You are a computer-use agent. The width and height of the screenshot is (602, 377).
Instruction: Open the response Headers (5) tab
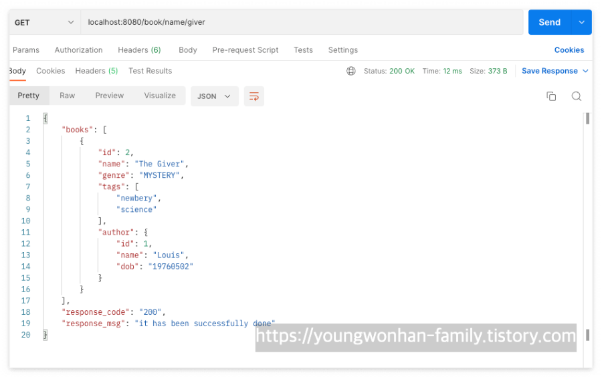[x=96, y=71]
